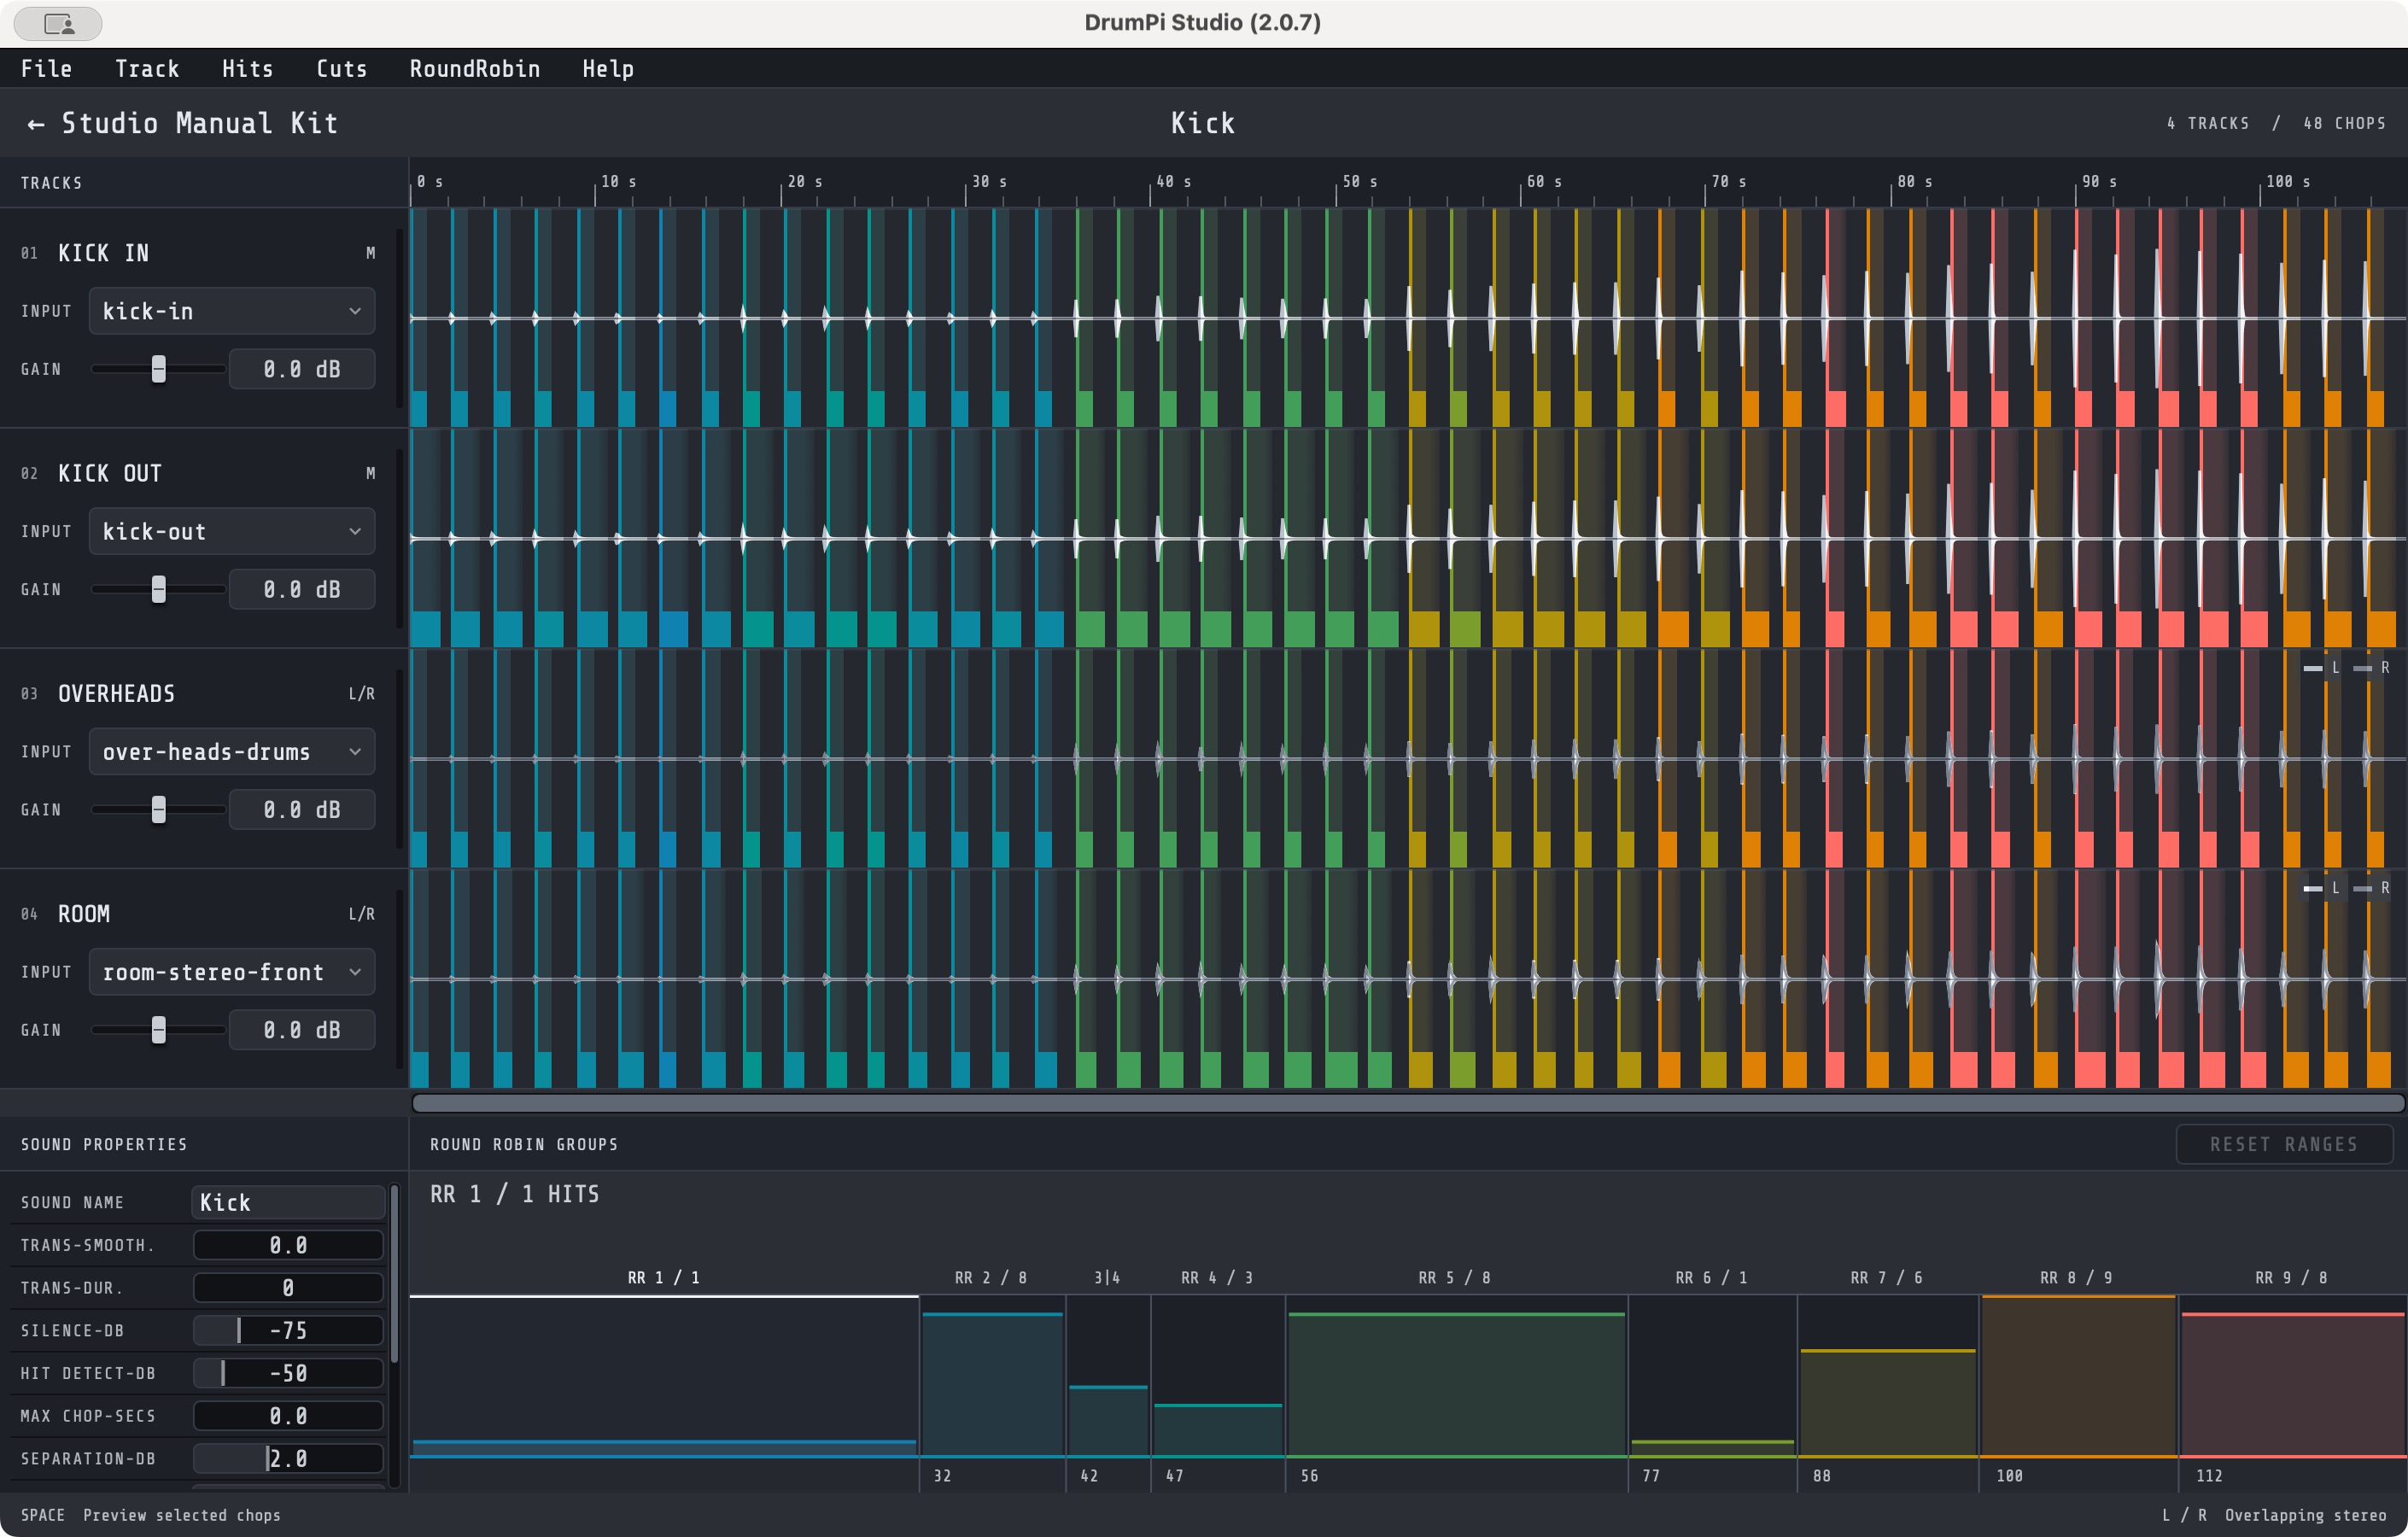
Task: Toggle the L/R mode on OVERHEADS track
Action: point(362,693)
